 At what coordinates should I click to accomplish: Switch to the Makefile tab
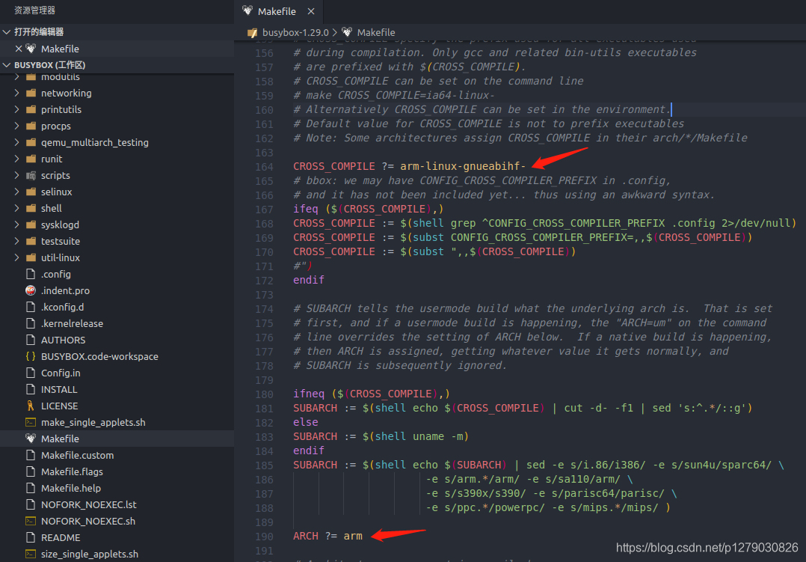(277, 10)
